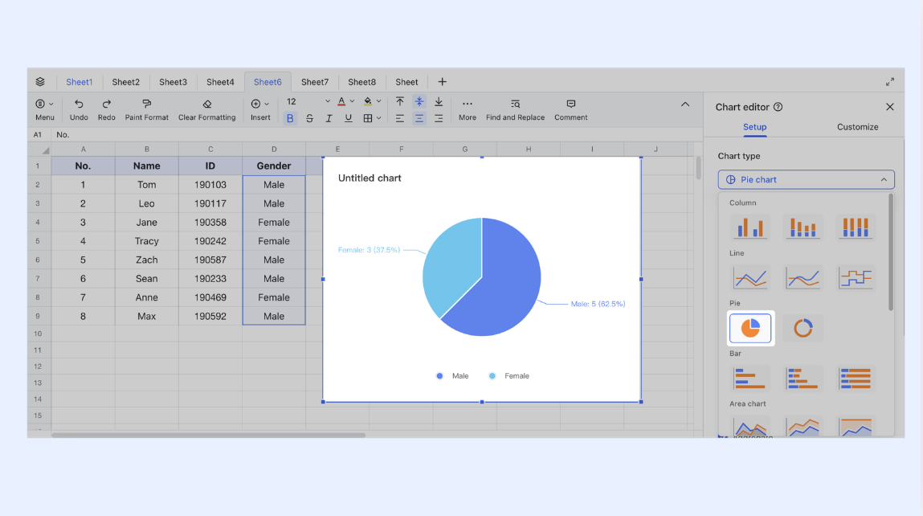This screenshot has width=923, height=516.
Task: Select all cells via corner triangle
Action: point(45,150)
